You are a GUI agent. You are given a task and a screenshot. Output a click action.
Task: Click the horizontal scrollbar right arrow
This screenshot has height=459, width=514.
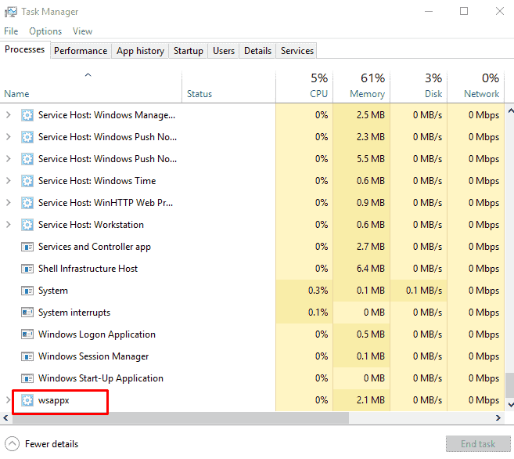click(x=498, y=417)
